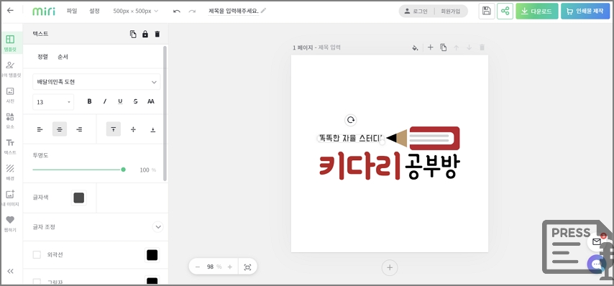Collapse the sidebar with double chevron
614x286 pixels.
[11, 271]
